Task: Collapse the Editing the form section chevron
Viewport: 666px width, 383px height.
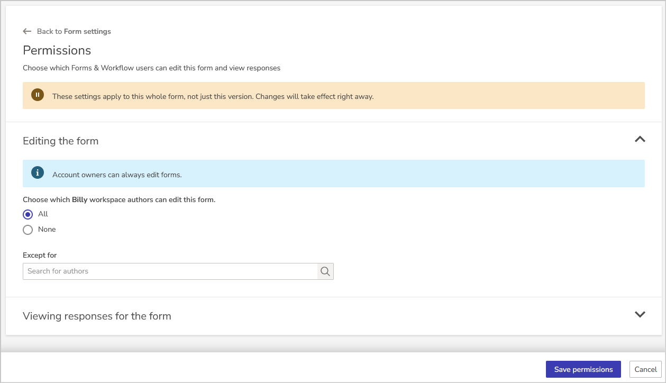Action: click(640, 139)
